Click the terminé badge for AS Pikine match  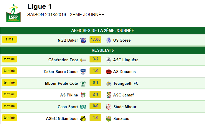click(9, 94)
